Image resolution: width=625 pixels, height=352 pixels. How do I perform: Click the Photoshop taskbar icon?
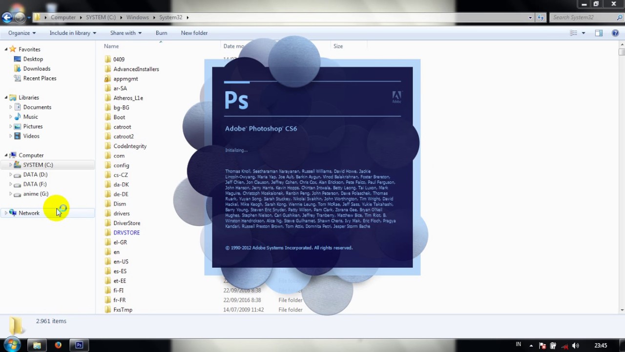pyautogui.click(x=79, y=345)
